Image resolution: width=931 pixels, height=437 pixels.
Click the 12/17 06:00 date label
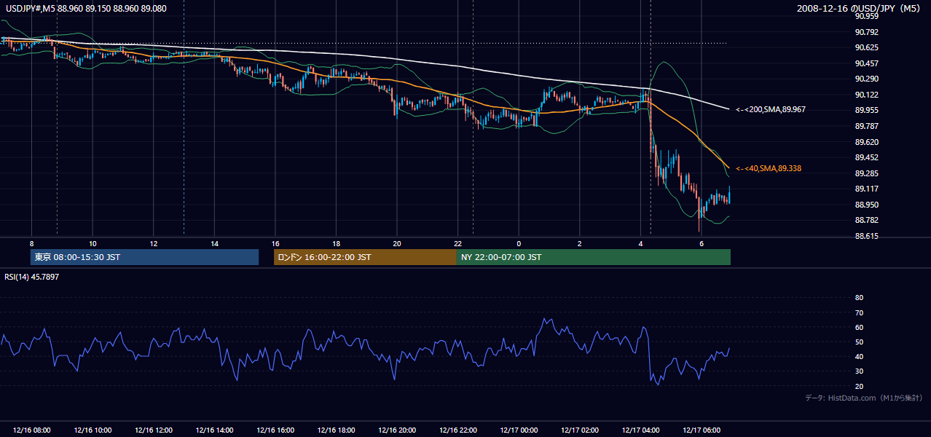click(x=702, y=430)
